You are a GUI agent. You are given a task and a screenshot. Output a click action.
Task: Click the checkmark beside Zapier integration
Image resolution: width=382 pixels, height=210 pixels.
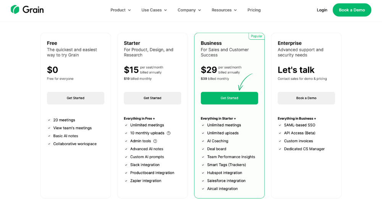126,181
